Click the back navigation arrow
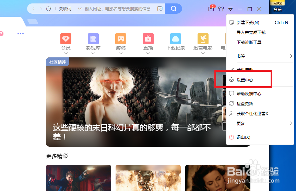The image size is (296, 191). point(34,9)
